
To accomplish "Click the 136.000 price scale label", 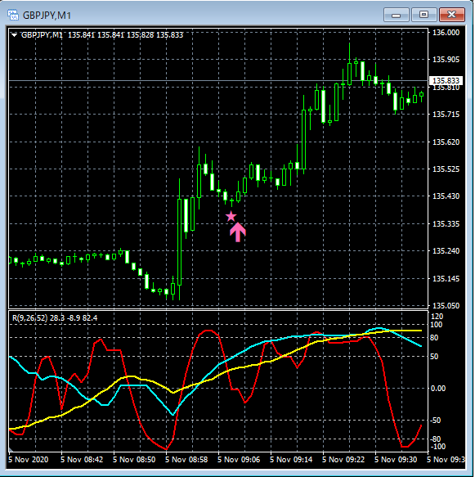I will click(x=446, y=32).
